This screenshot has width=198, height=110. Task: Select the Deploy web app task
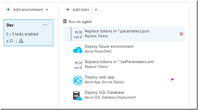99,77
